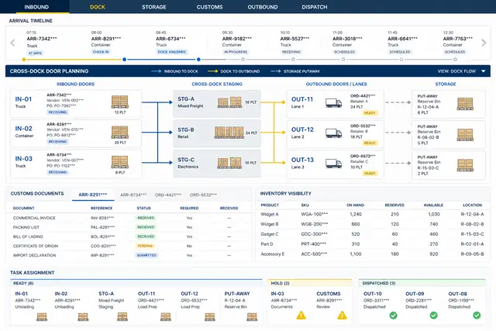Open the ARR-6734 customs documents tab

[133, 195]
